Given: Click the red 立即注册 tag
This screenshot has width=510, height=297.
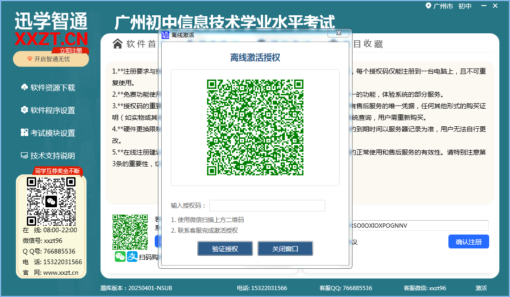Looking at the screenshot, I should [70, 51].
